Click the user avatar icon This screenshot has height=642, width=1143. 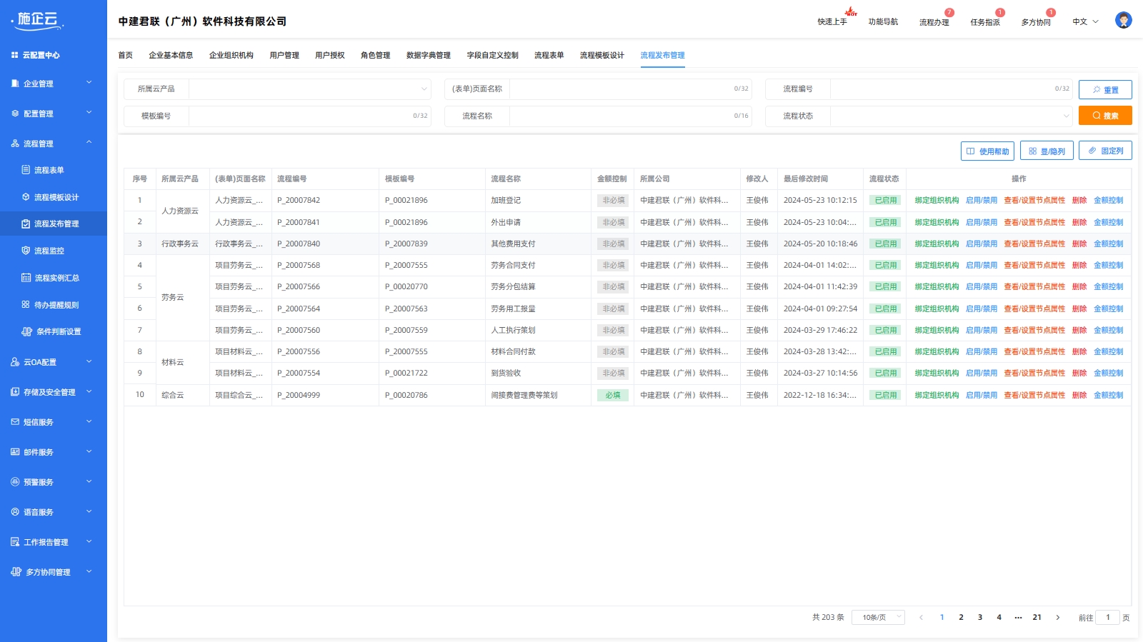[1123, 21]
